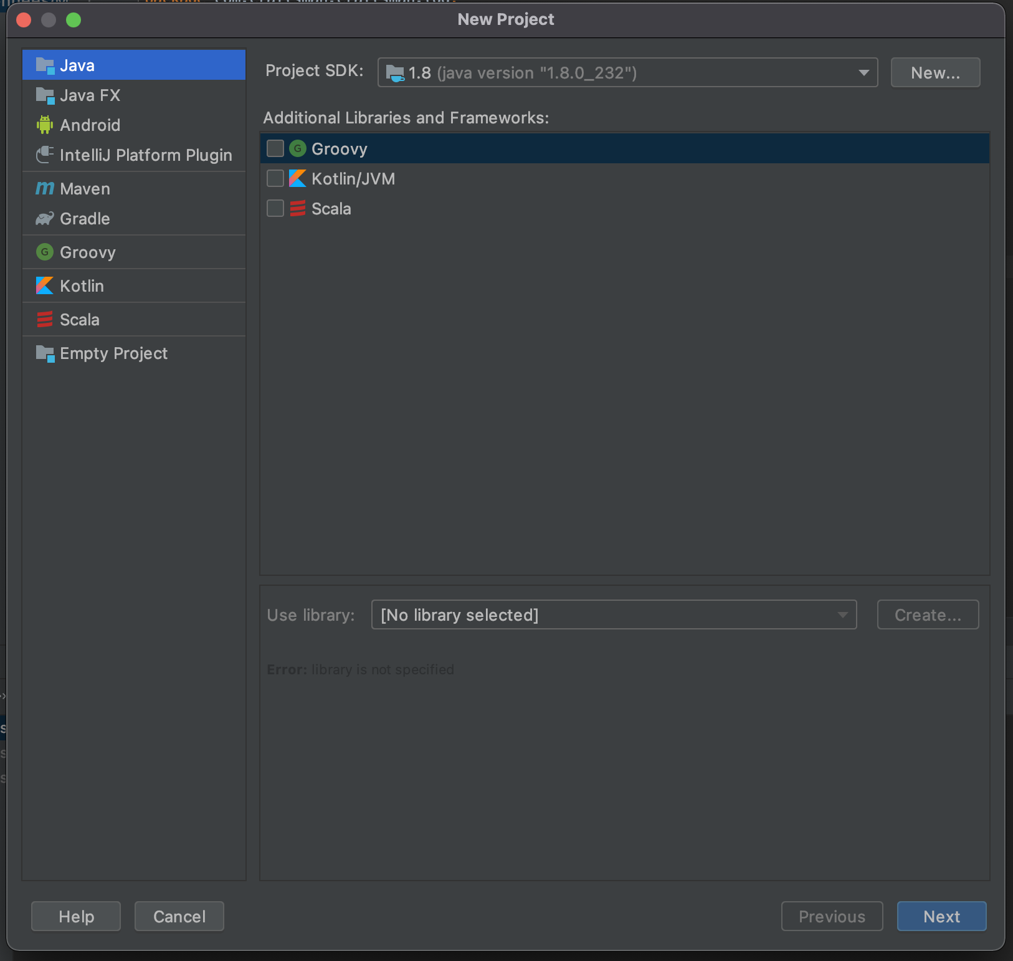Click the Scala label in frameworks list
Screen dimensions: 1013x961
click(x=331, y=209)
